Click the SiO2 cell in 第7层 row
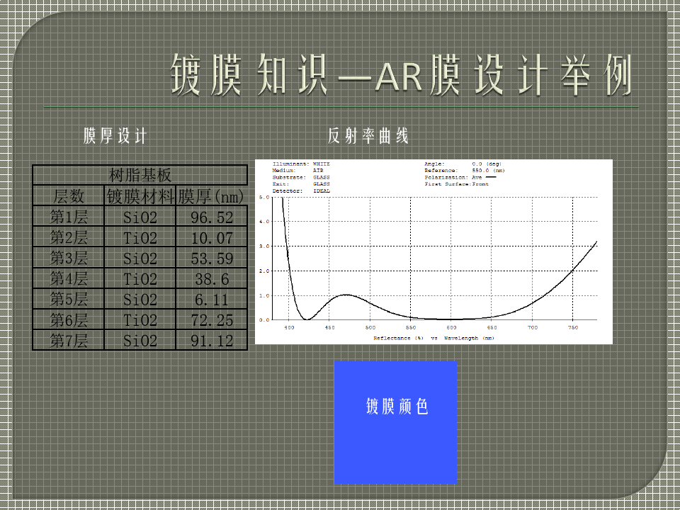This screenshot has width=680, height=510. coord(140,340)
